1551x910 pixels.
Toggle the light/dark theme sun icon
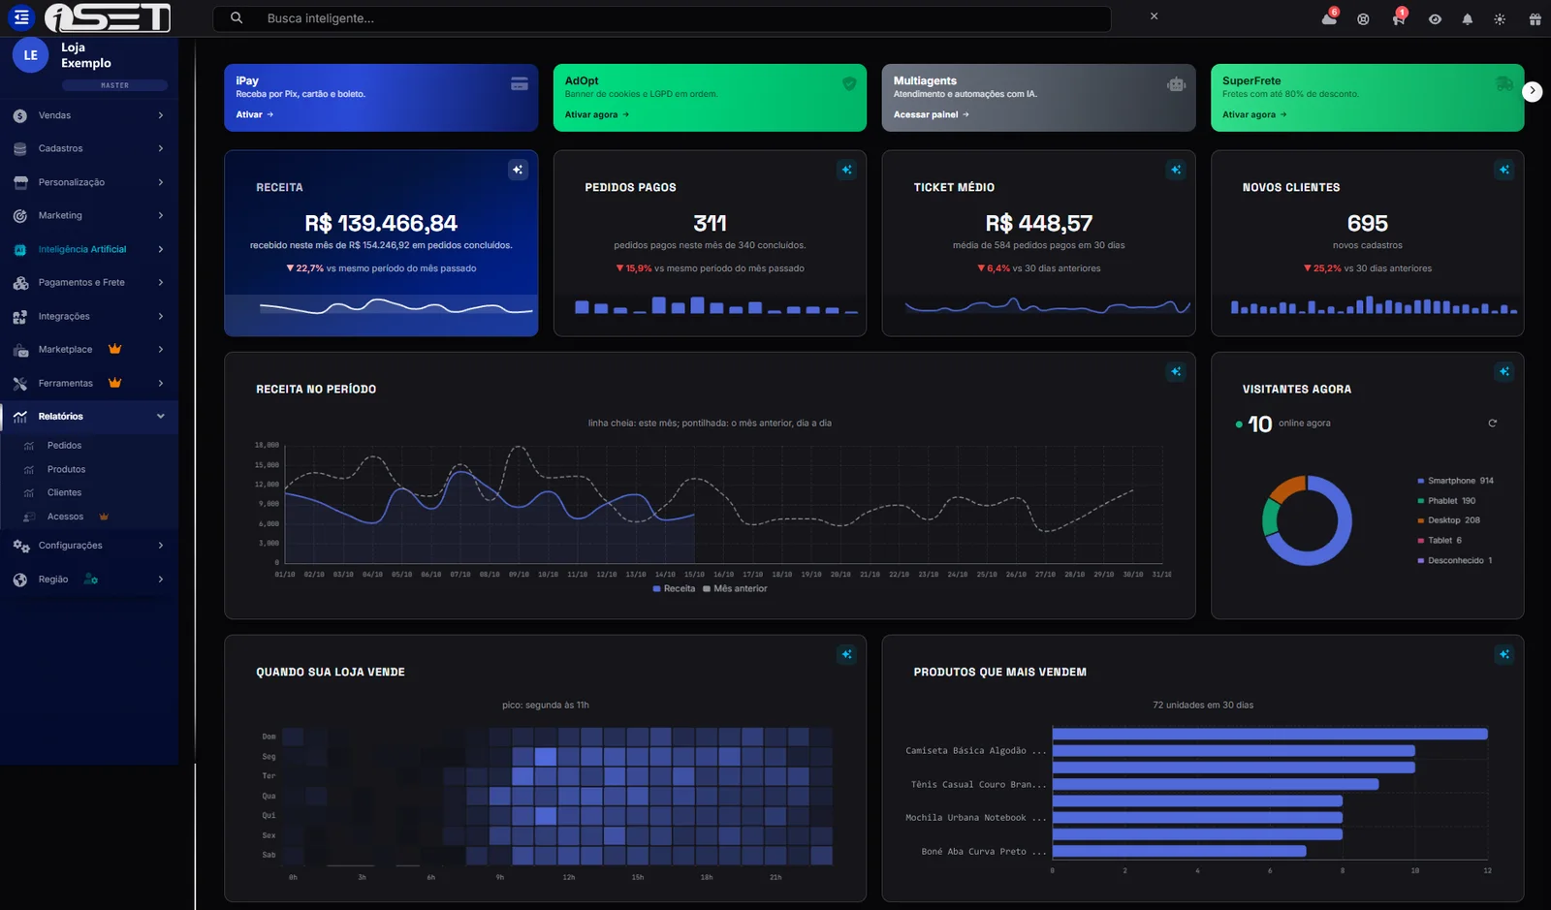click(1500, 19)
